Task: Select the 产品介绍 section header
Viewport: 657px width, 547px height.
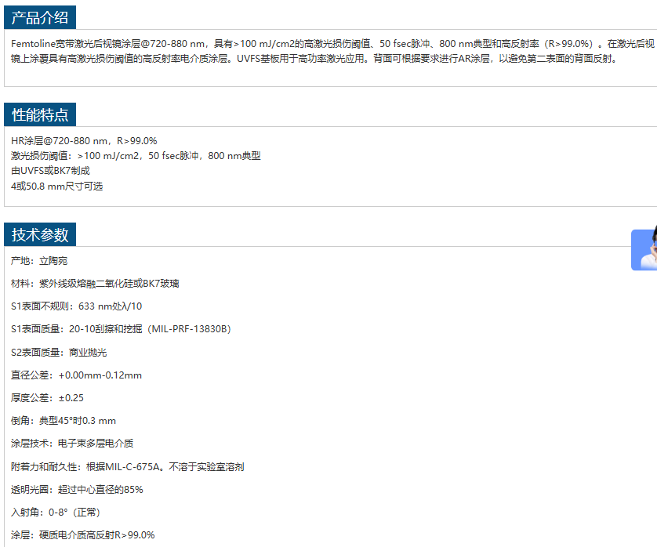Action: [x=40, y=19]
